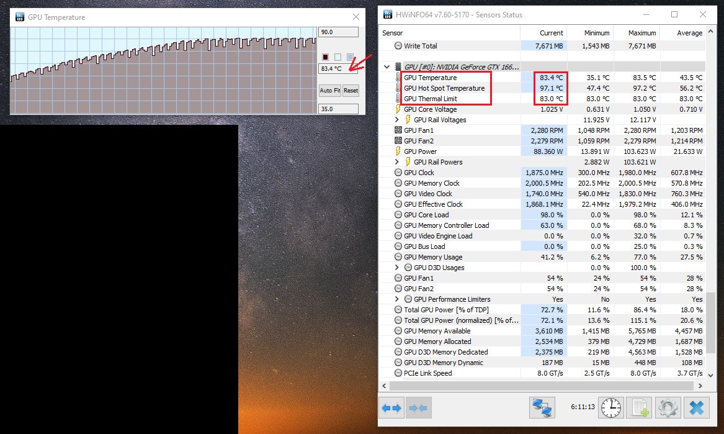Click circle icon beside GPU Memory Usage
This screenshot has height=434, width=724.
pos(398,257)
